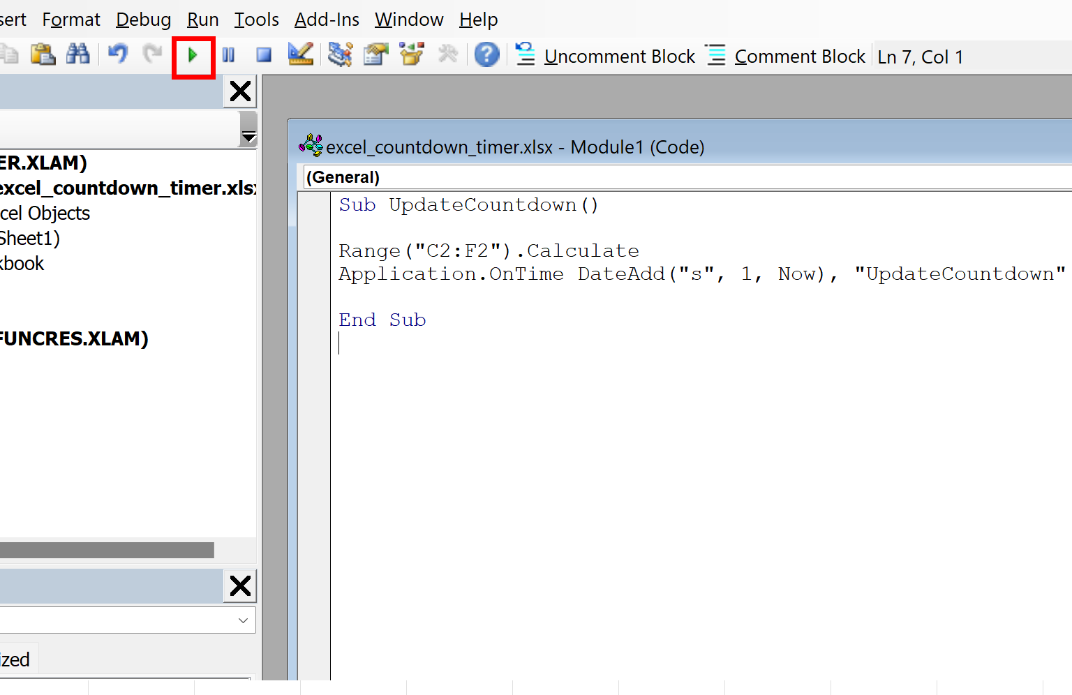The image size is (1072, 695).
Task: Click the Undo arrow icon
Action: click(x=118, y=55)
